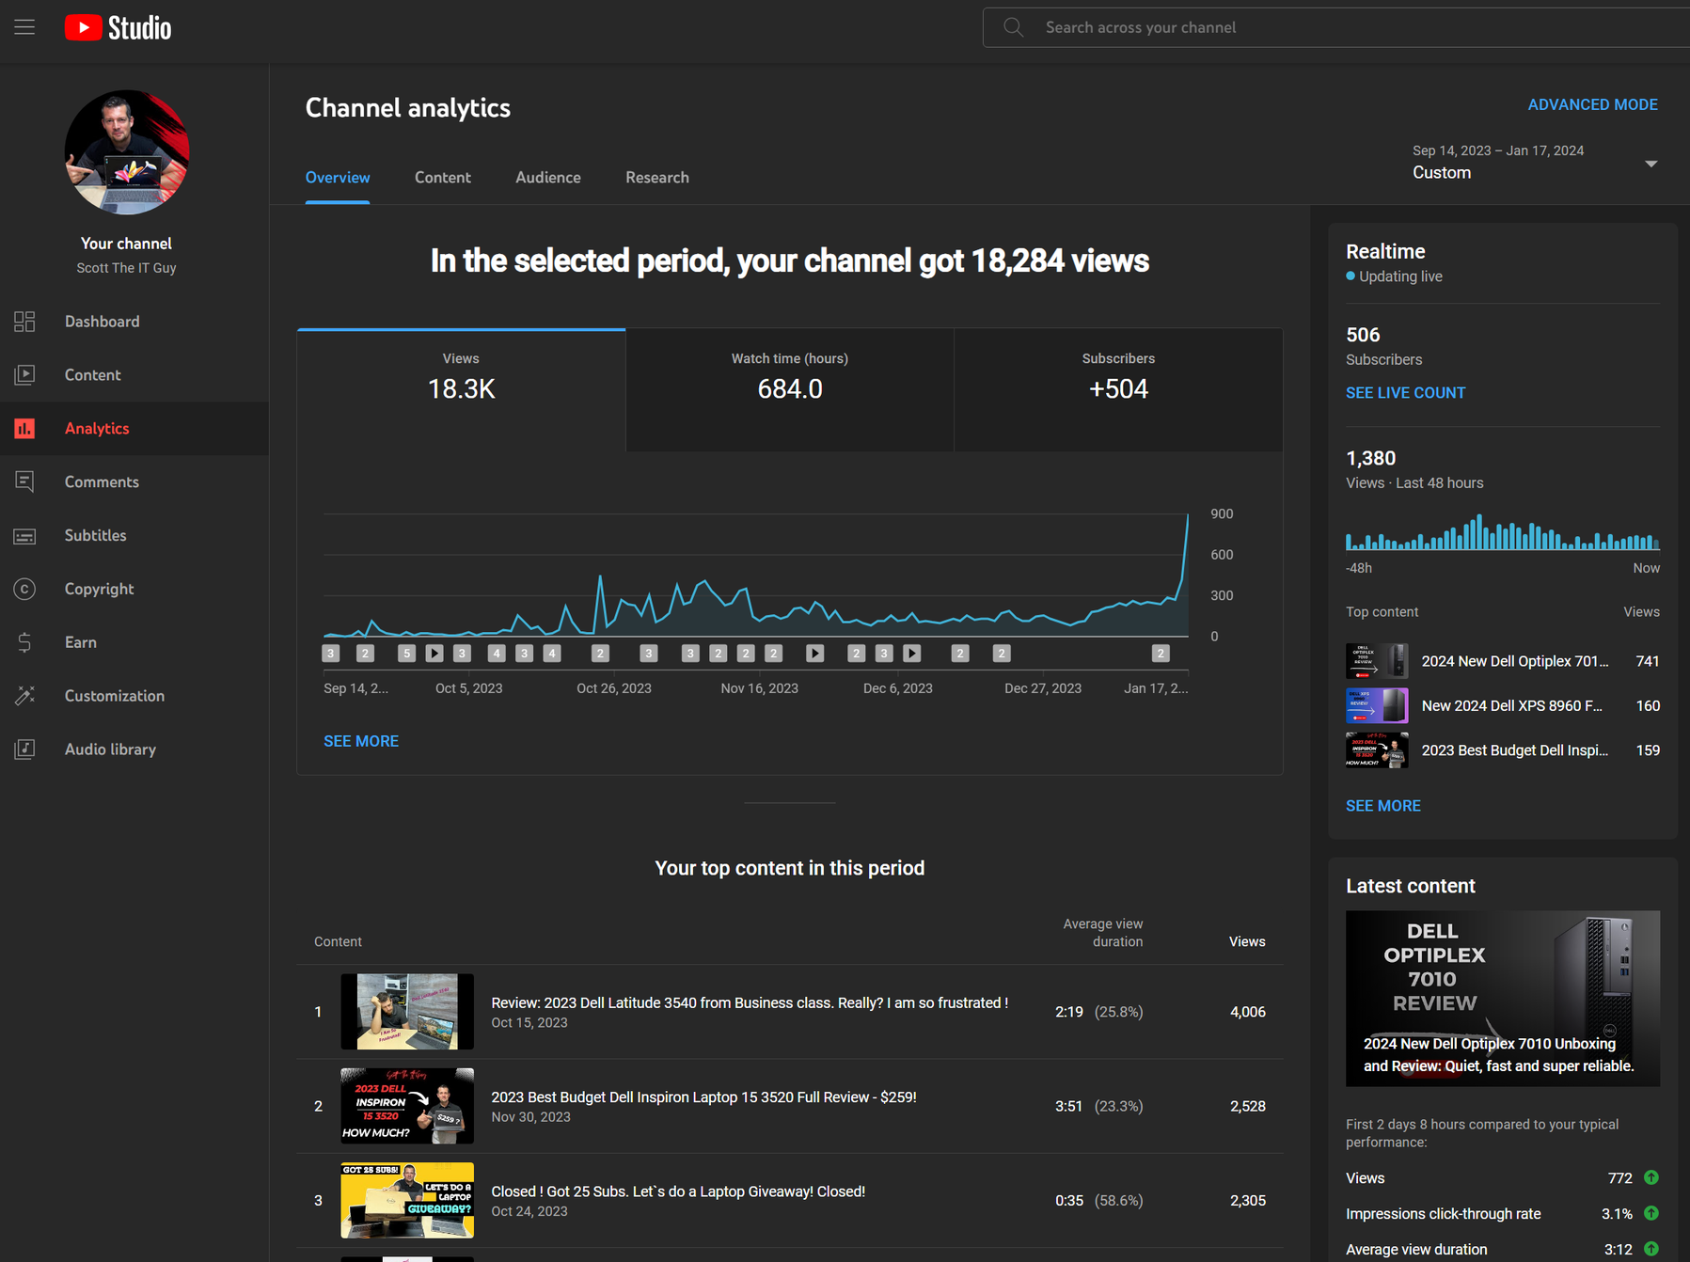Click 'New 2024 Dell XPS 8960 F...' title
The image size is (1690, 1262).
click(x=1512, y=705)
